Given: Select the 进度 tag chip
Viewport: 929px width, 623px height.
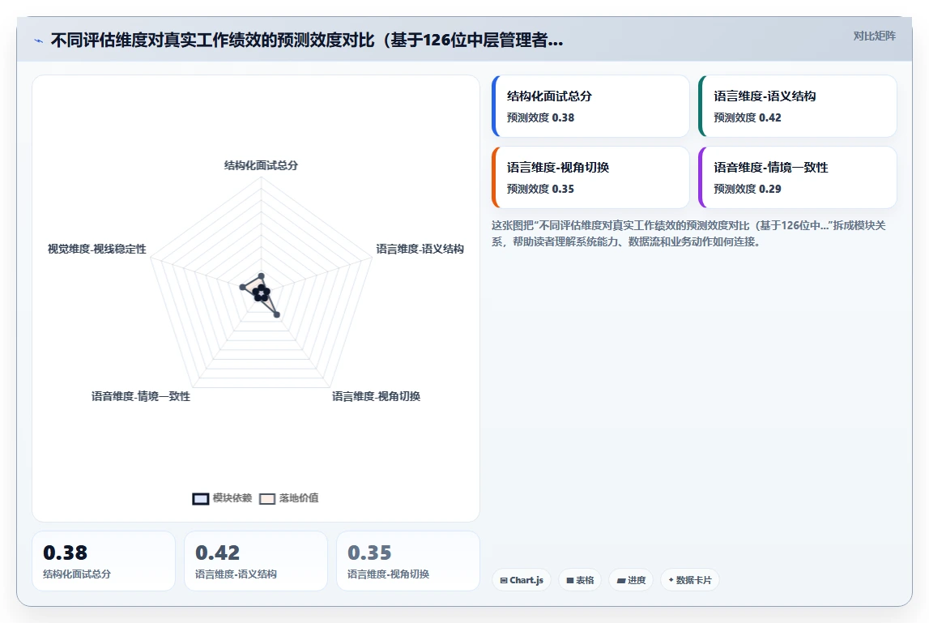Looking at the screenshot, I should [x=631, y=580].
